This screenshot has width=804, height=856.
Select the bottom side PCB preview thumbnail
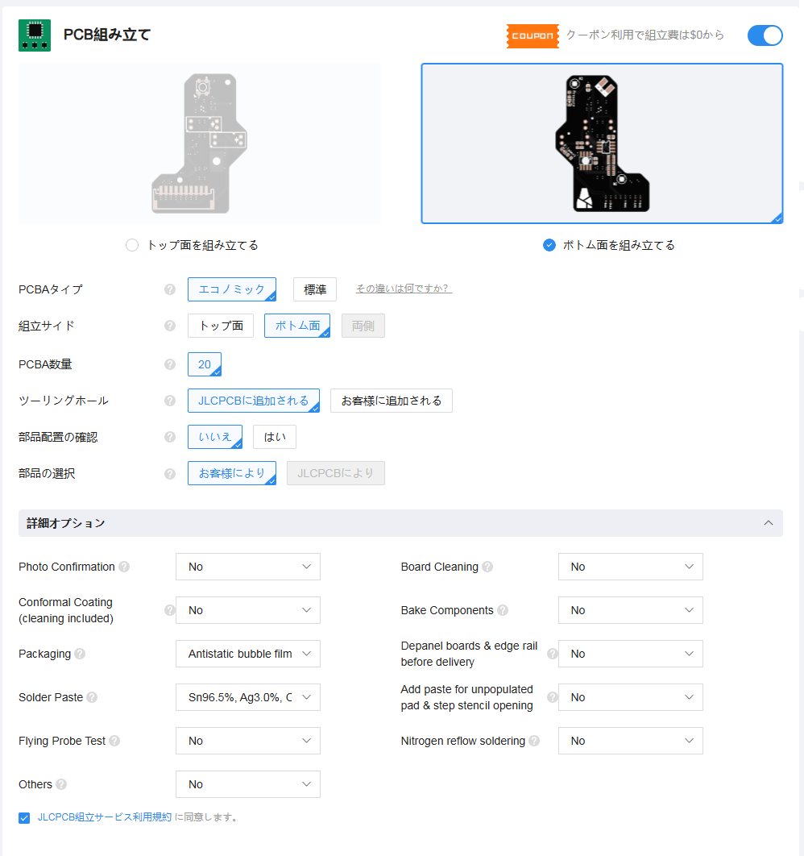(x=602, y=143)
